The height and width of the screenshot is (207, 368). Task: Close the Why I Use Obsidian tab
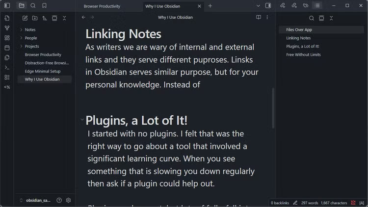tap(199, 6)
